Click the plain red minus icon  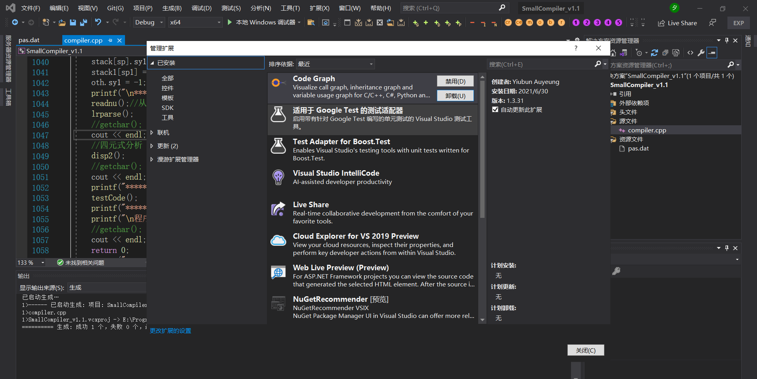click(472, 22)
